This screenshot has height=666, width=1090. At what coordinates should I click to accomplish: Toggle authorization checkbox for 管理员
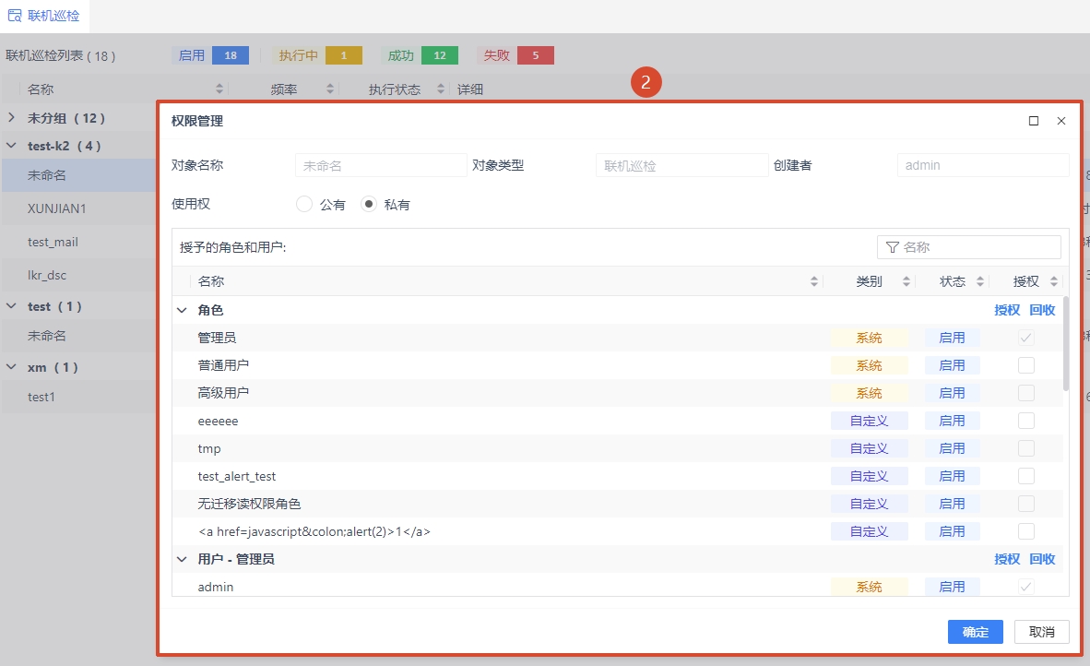(1026, 338)
